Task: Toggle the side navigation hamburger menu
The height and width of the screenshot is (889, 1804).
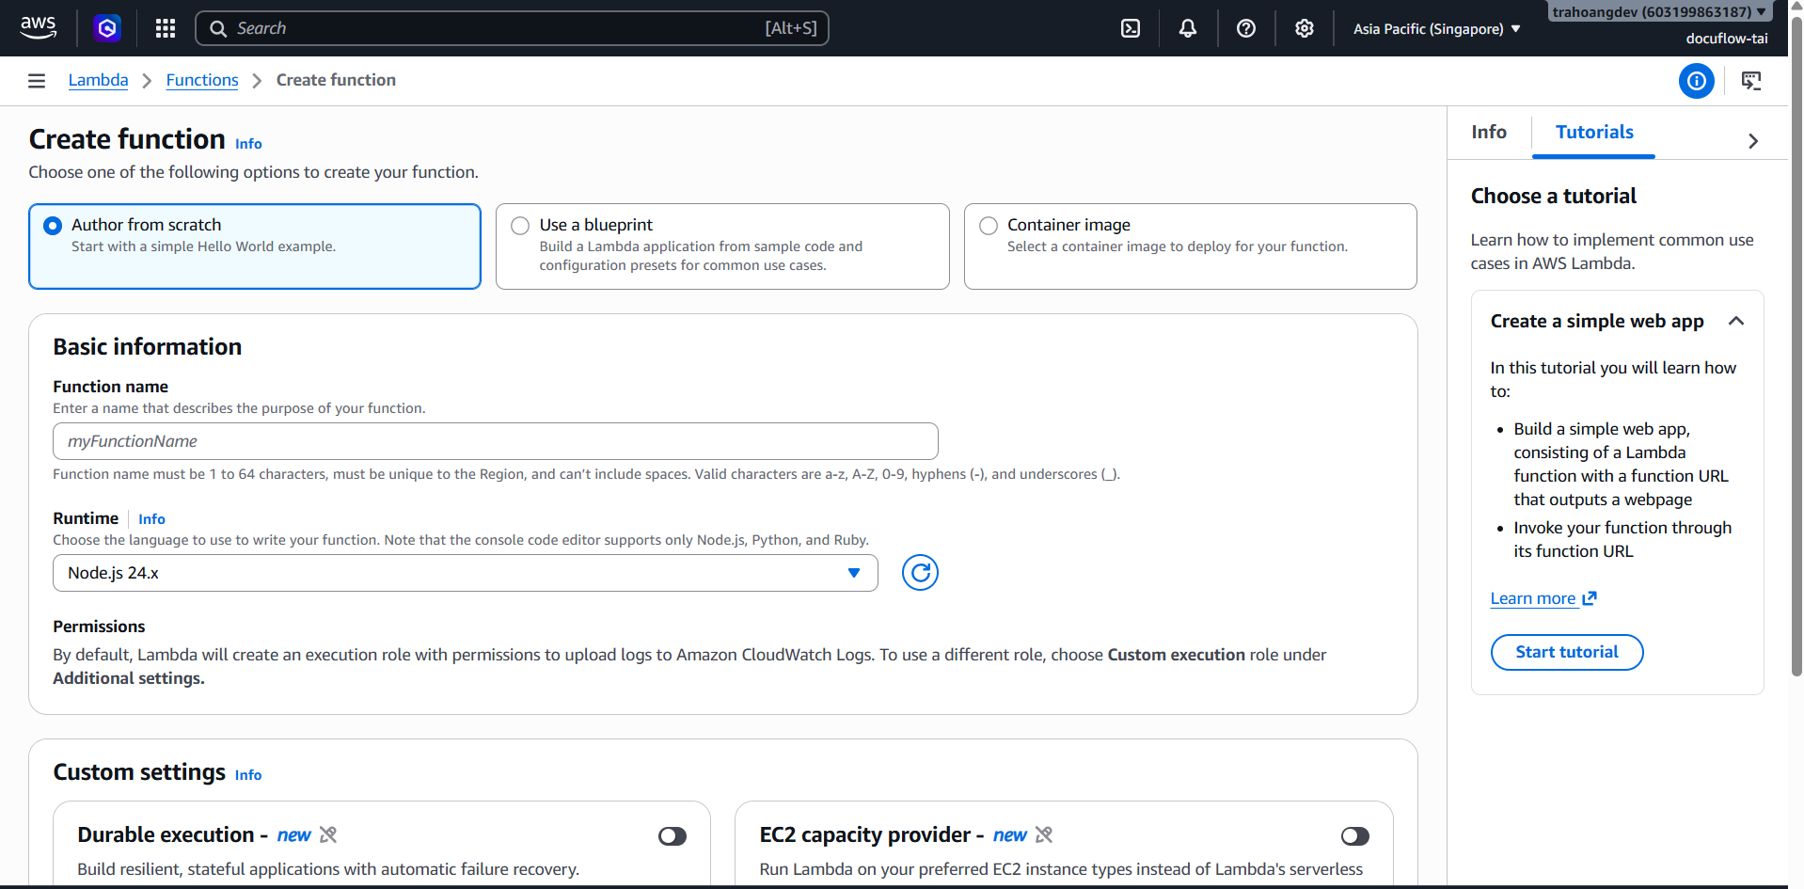Action: click(37, 81)
